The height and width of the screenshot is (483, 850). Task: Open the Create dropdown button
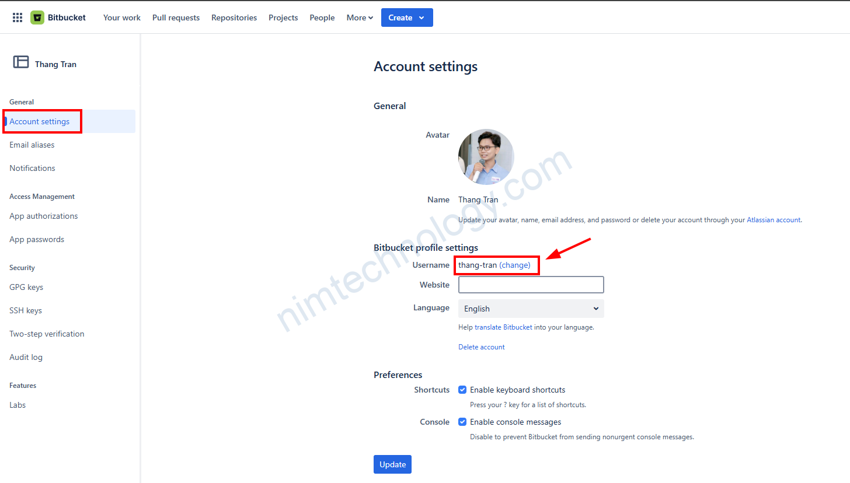tap(407, 17)
